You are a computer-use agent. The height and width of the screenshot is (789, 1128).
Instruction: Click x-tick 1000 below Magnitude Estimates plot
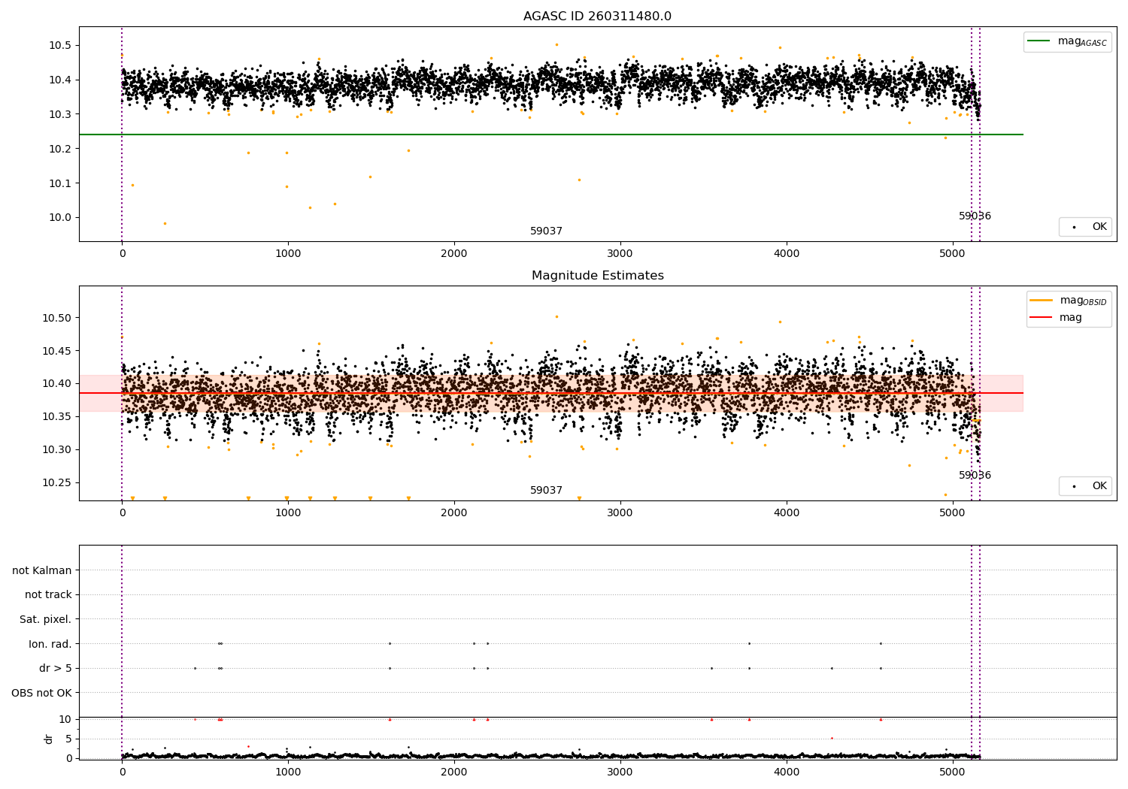pyautogui.click(x=288, y=513)
